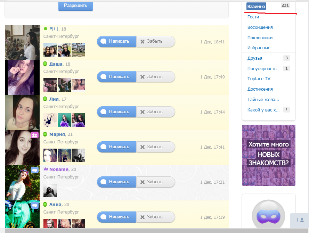The width and height of the screenshot is (309, 233).
Task: Click the timestamp 1 Дек, 17:21
Action: coord(212,182)
